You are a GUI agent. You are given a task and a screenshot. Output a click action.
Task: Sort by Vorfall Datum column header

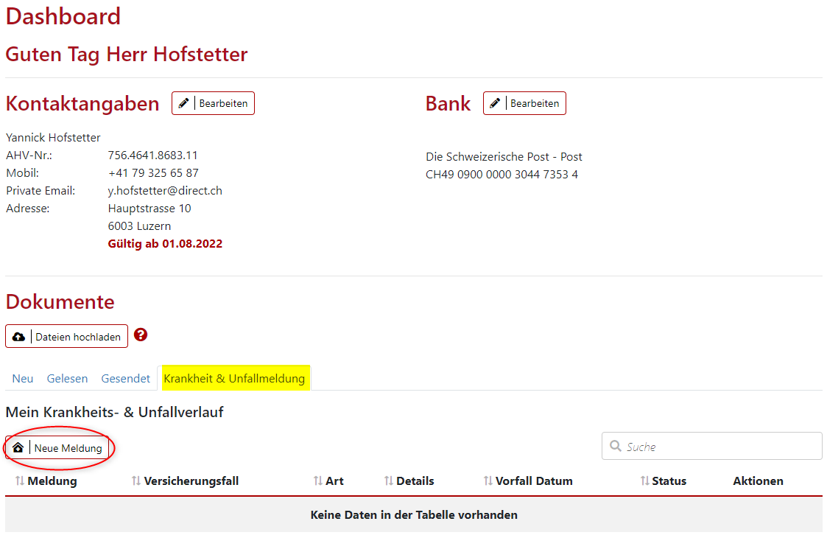point(488,481)
